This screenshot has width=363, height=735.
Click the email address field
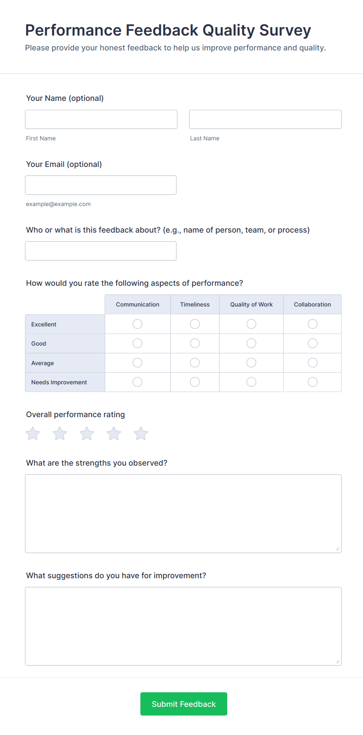coord(100,185)
